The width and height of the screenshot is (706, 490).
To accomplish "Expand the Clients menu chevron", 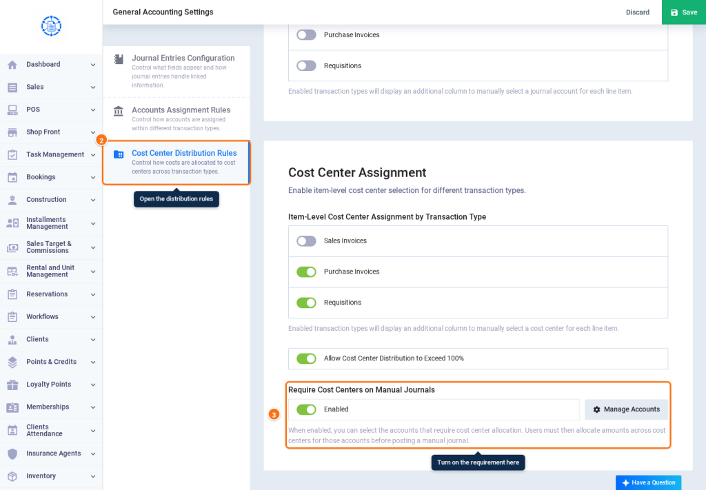I will point(93,340).
